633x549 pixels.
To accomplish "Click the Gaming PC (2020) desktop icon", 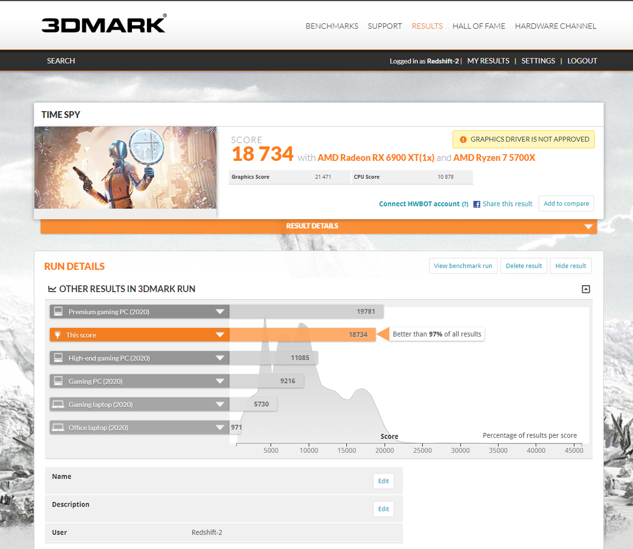I will pos(58,381).
